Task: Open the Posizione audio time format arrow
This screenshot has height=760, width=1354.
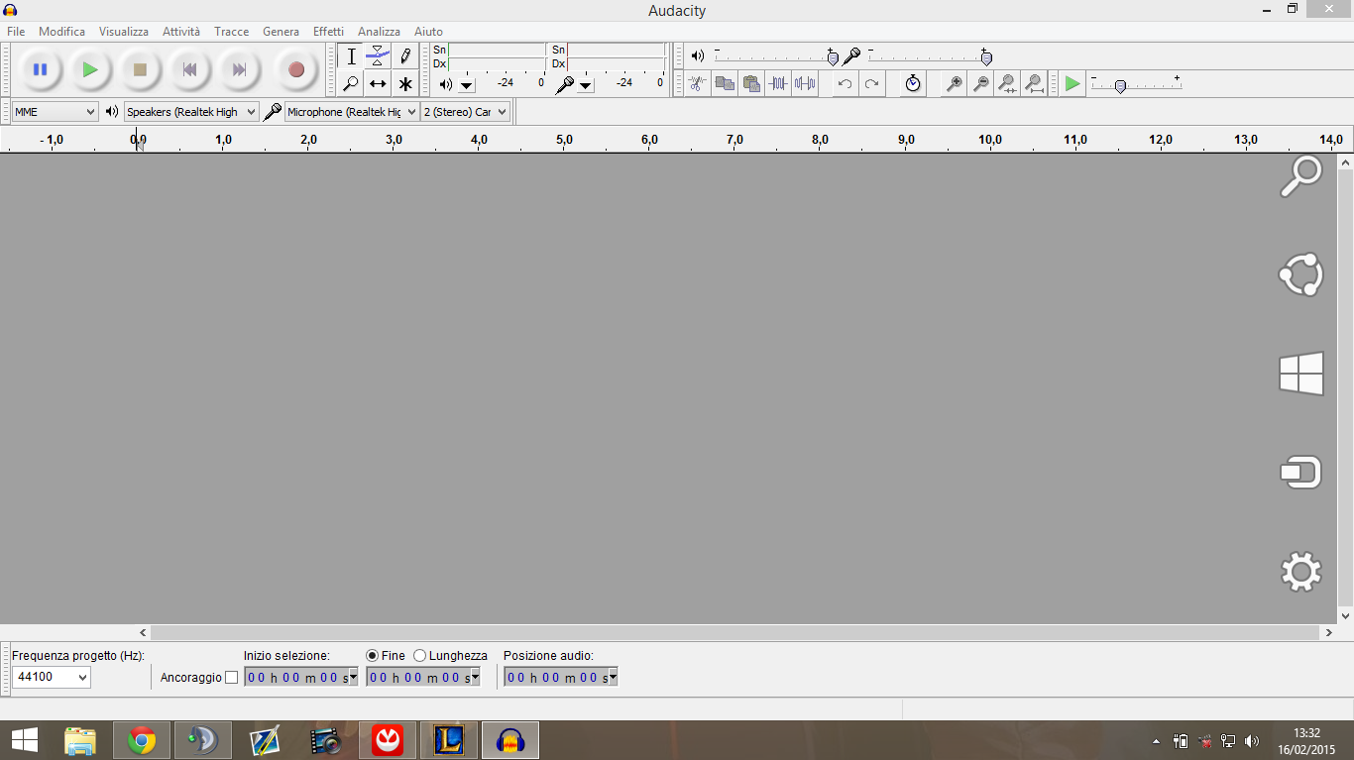Action: pos(612,677)
